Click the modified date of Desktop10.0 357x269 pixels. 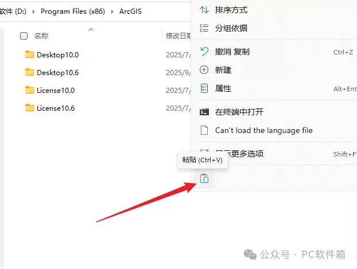coord(178,55)
